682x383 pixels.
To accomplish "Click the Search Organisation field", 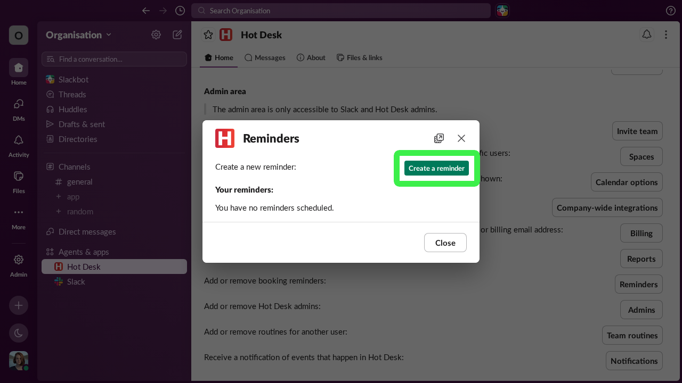I will (x=341, y=11).
